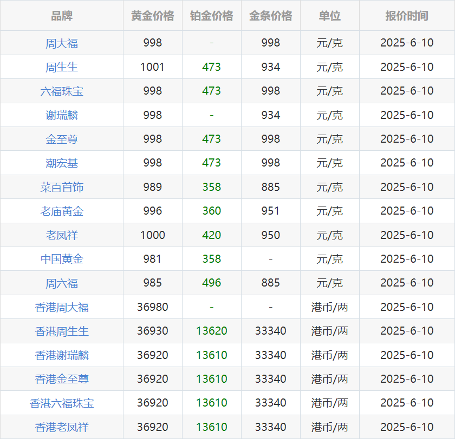Go to 老庙黄金 brand page

coord(62,211)
